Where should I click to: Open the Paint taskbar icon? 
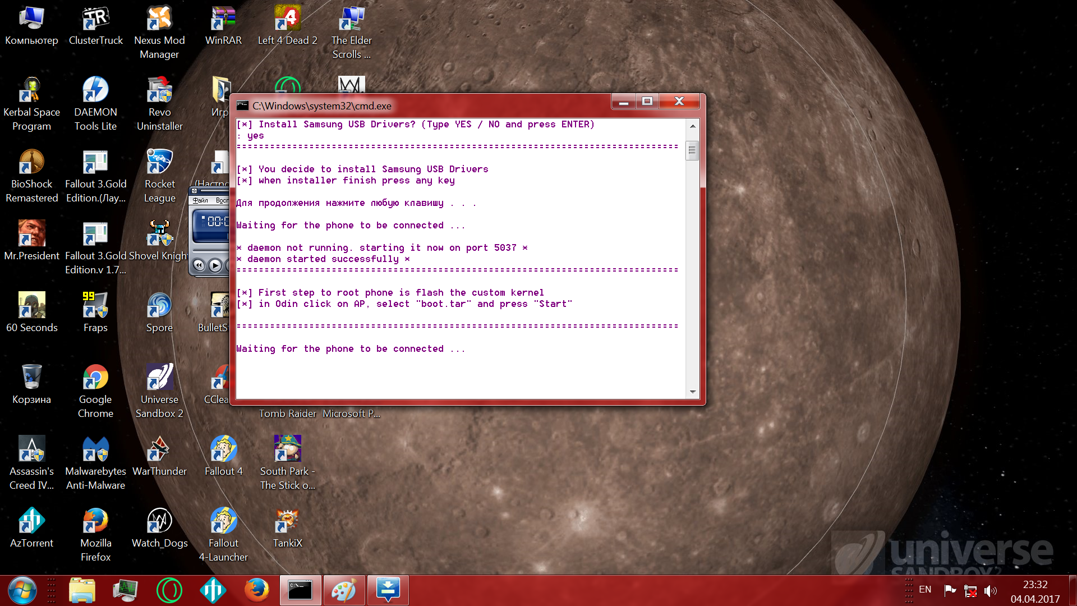coord(344,590)
